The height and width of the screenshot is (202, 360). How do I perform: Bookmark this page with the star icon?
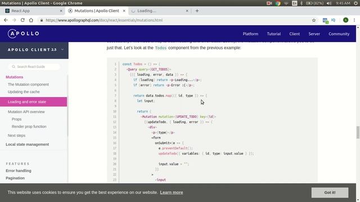314,20
